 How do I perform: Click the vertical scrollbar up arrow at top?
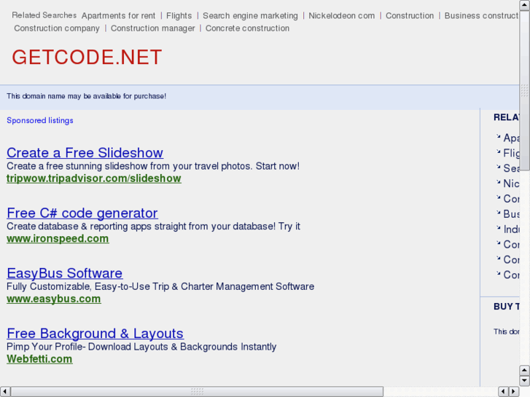(x=525, y=5)
